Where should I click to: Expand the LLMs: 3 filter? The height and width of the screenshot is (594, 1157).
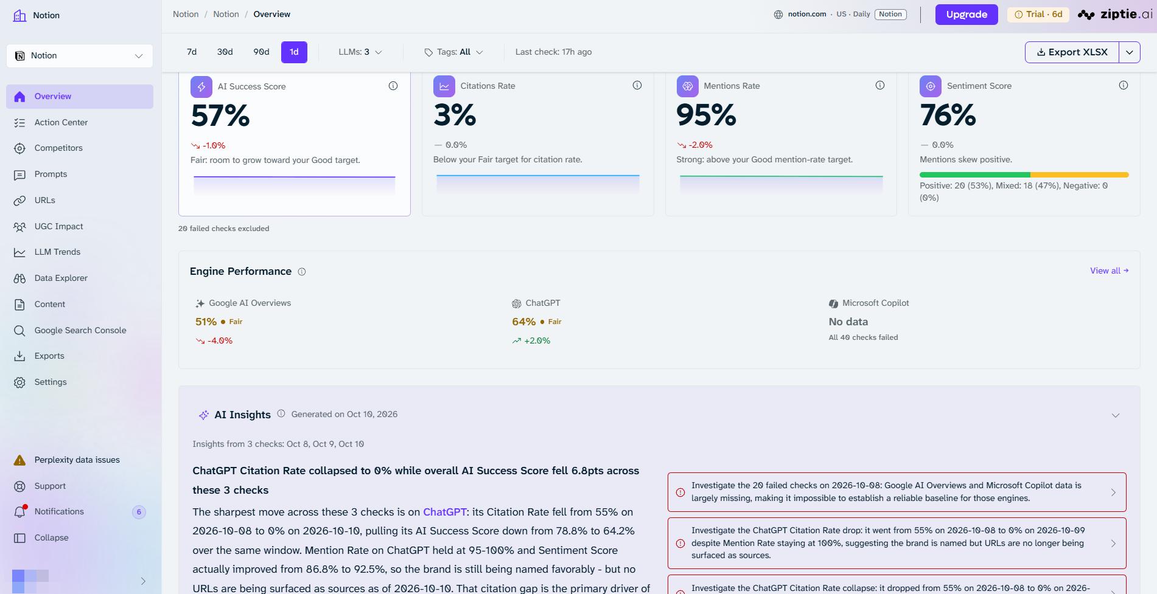pos(360,52)
